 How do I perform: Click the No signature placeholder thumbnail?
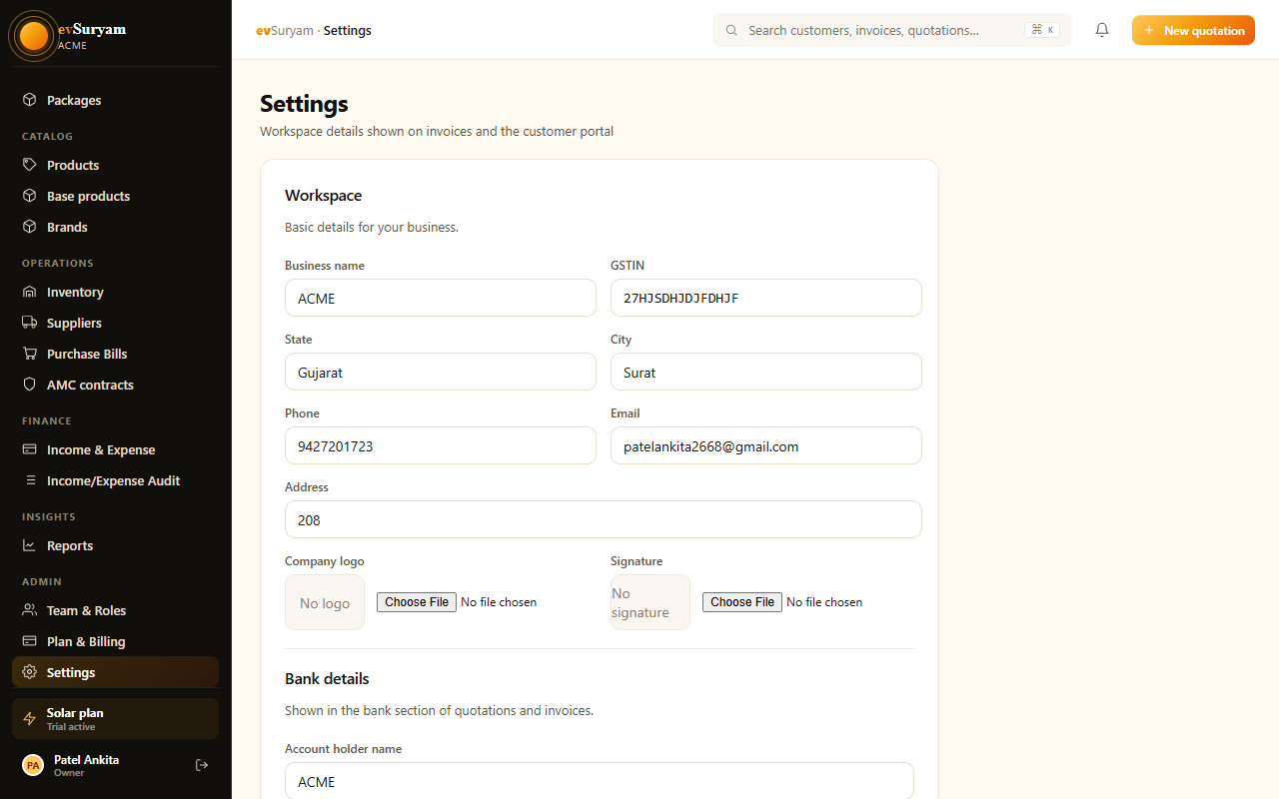point(650,602)
